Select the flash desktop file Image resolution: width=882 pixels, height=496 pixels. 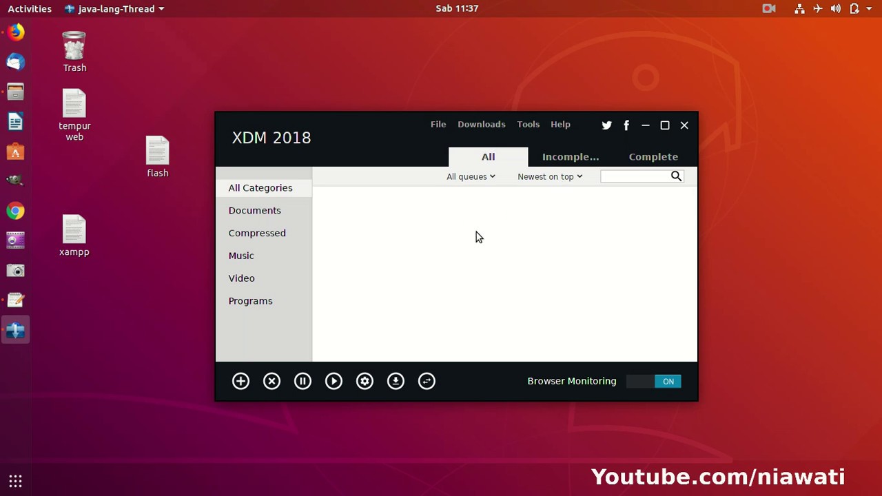[158, 157]
